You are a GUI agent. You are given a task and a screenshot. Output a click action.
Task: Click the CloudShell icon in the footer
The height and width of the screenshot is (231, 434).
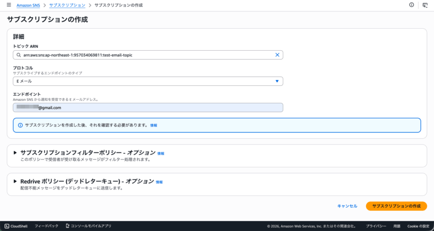(7, 226)
